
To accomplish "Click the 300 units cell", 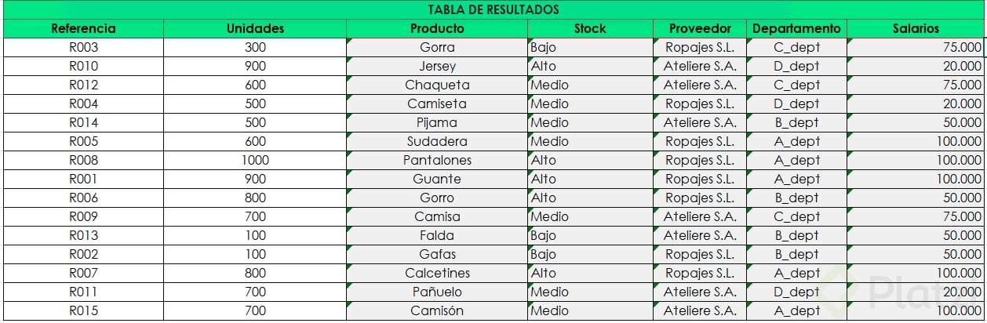I will point(255,47).
